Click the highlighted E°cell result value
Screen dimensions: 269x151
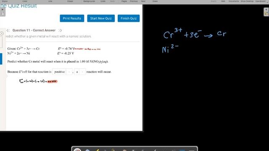pos(52,81)
